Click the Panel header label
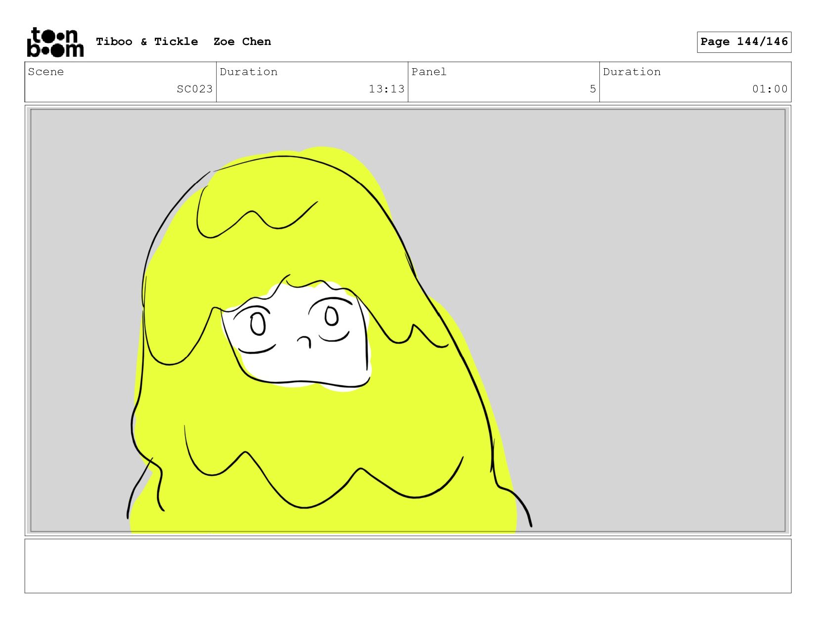The width and height of the screenshot is (816, 630). [x=429, y=72]
